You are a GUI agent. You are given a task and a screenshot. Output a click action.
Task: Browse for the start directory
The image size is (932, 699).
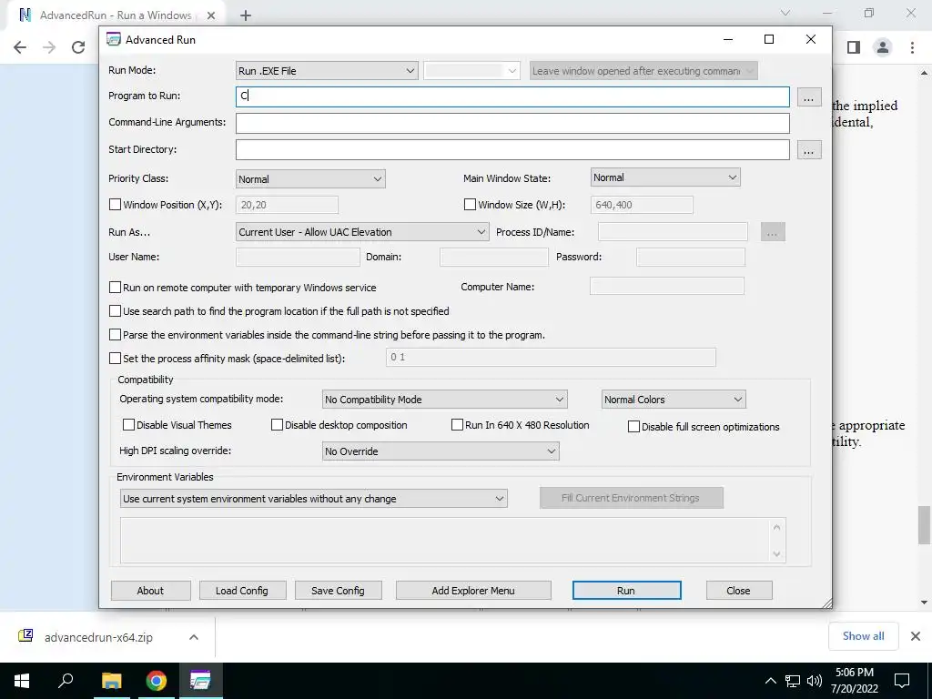point(808,150)
